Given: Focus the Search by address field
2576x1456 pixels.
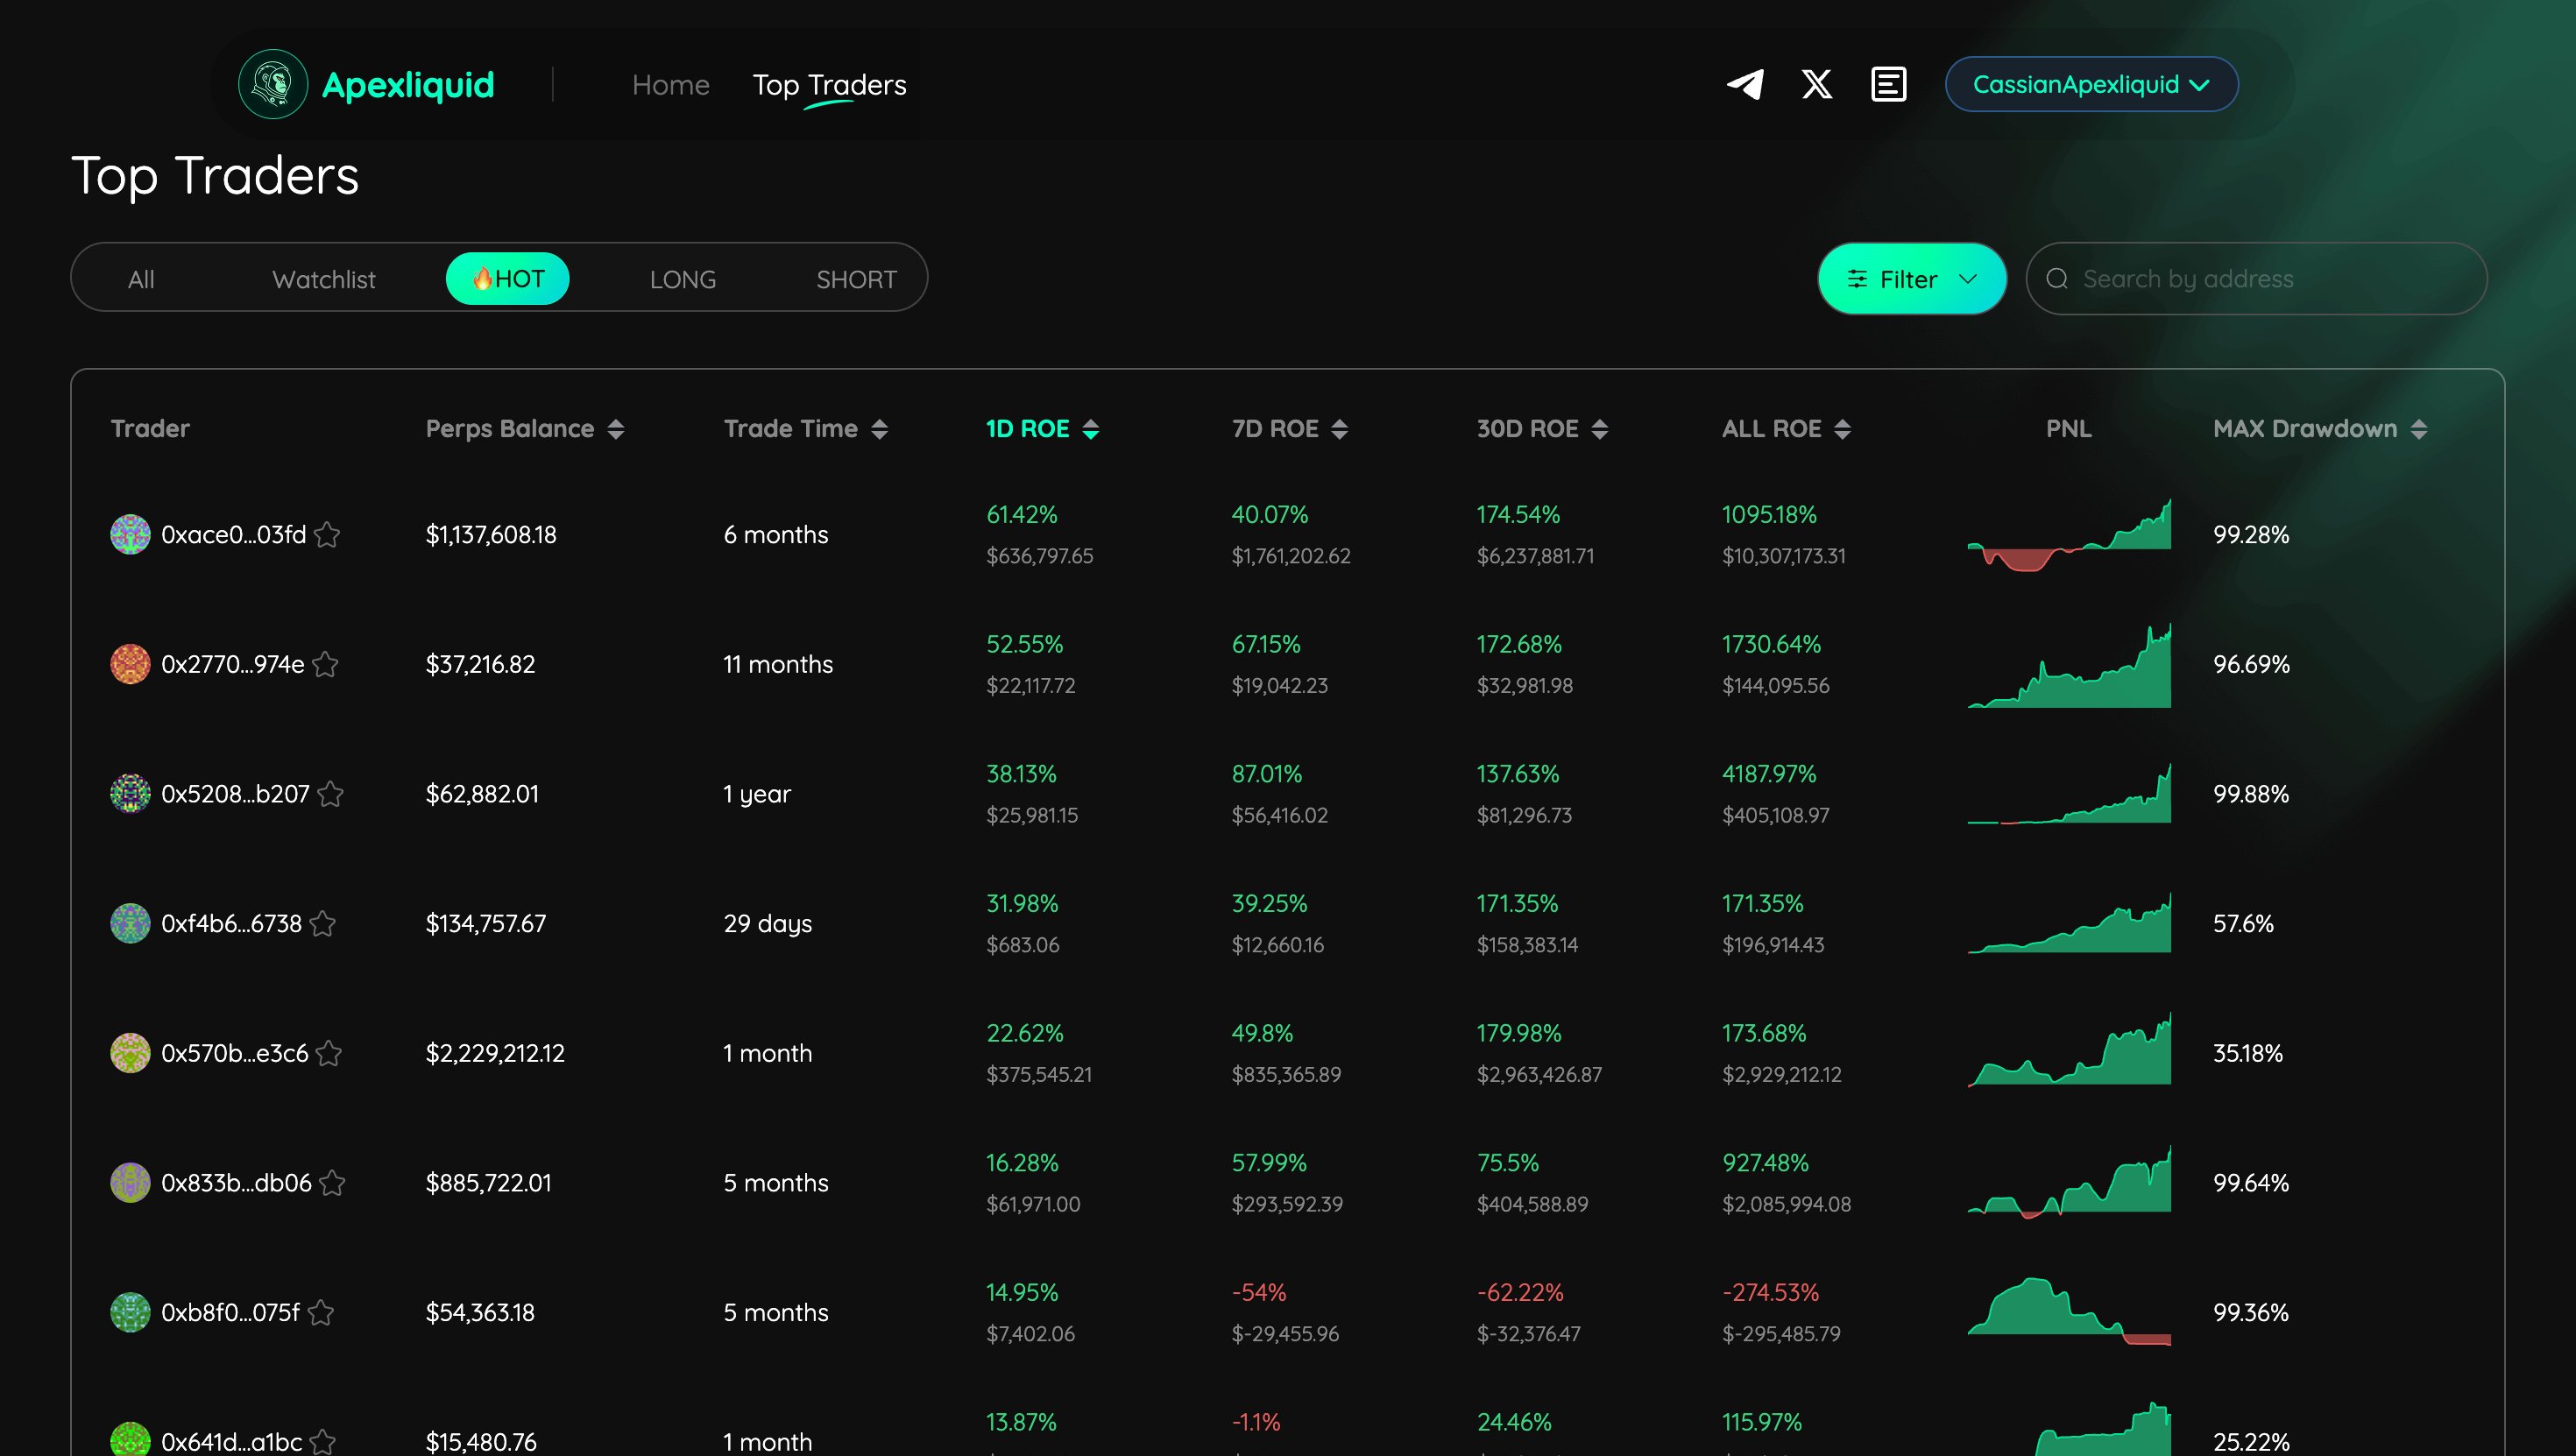Looking at the screenshot, I should coord(2270,279).
